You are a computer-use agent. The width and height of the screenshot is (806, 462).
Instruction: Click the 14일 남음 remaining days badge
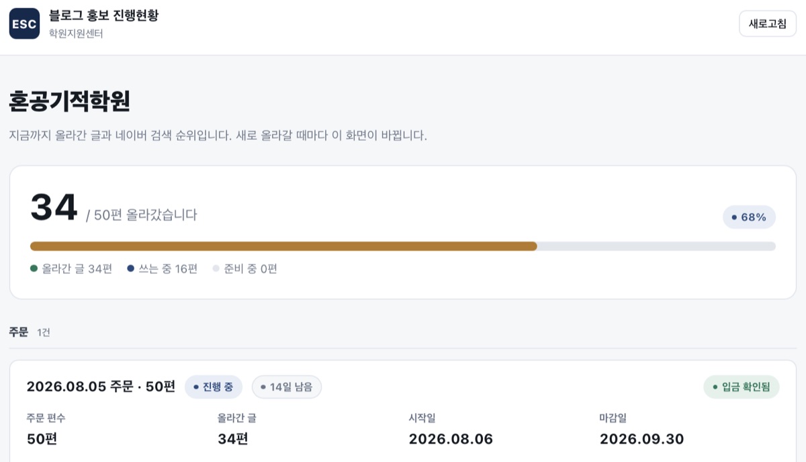pyautogui.click(x=287, y=387)
